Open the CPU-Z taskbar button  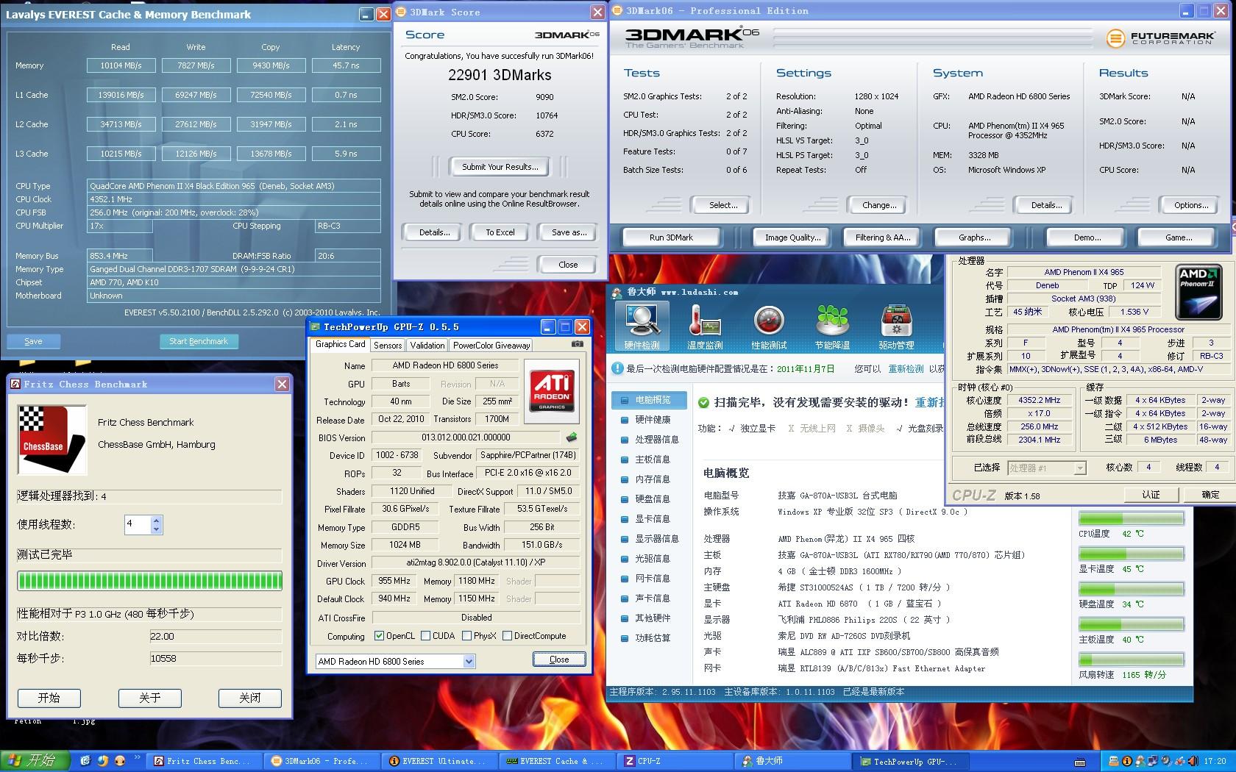[673, 761]
